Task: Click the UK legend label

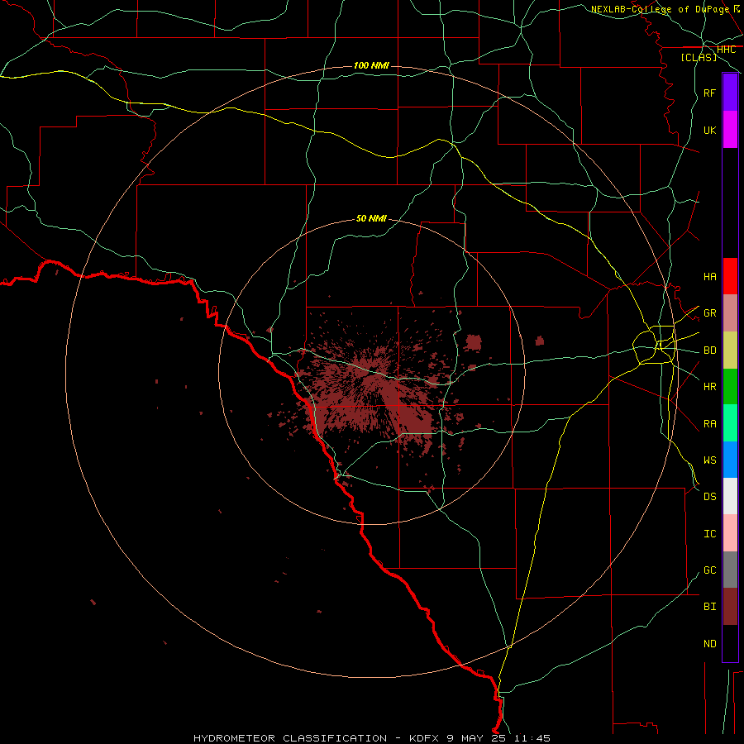Action: pos(709,130)
